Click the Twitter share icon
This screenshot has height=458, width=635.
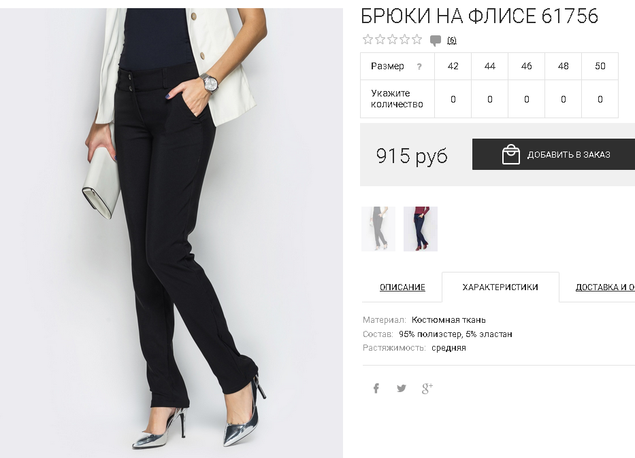tap(402, 389)
